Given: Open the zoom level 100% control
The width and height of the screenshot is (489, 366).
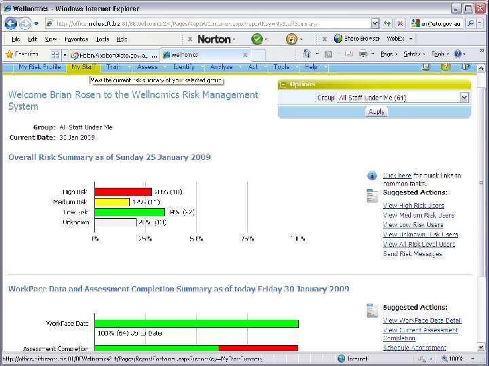Looking at the screenshot, I should coord(458,359).
